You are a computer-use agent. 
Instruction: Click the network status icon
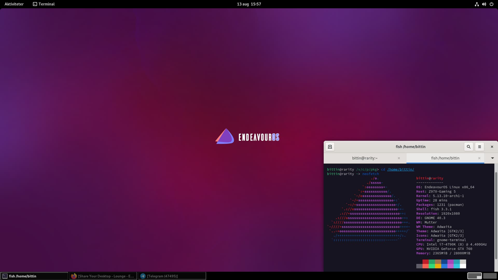click(x=477, y=4)
